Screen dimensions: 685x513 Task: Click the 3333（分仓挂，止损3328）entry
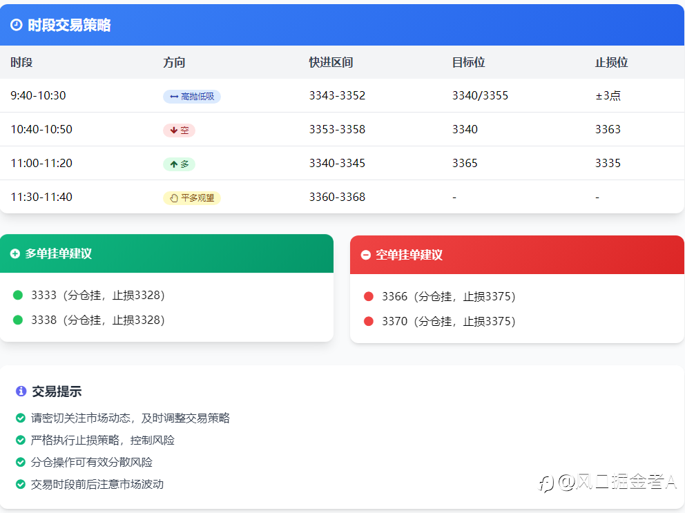98,296
